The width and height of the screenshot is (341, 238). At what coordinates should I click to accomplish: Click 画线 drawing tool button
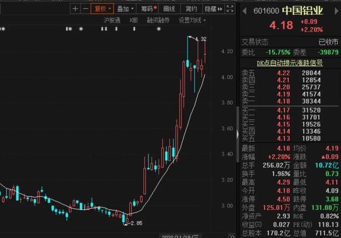[169, 9]
